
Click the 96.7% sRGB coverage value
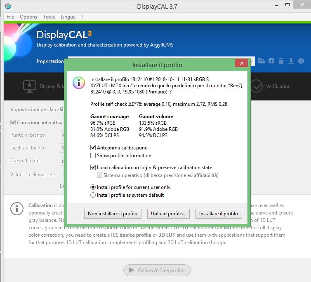coord(103,123)
